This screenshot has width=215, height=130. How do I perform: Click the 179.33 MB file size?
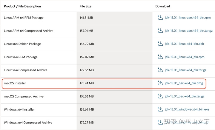tap(87, 70)
